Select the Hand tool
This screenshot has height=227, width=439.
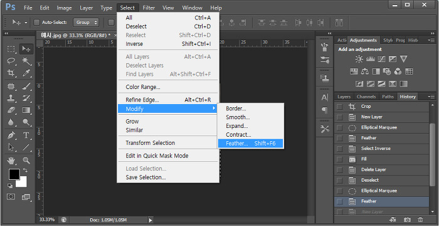pos(11,161)
